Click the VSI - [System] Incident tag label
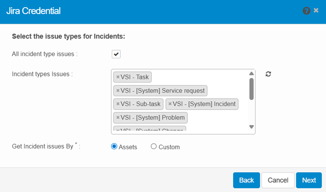This screenshot has height=192, width=326. click(204, 103)
